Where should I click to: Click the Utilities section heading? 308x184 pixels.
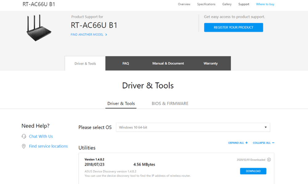tap(87, 148)
